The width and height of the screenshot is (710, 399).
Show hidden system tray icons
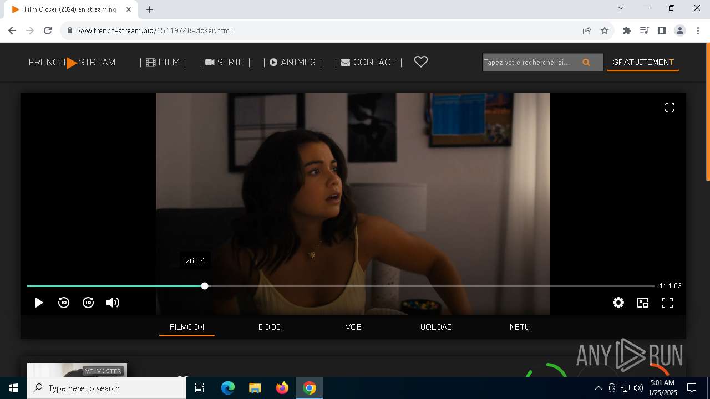coord(598,388)
